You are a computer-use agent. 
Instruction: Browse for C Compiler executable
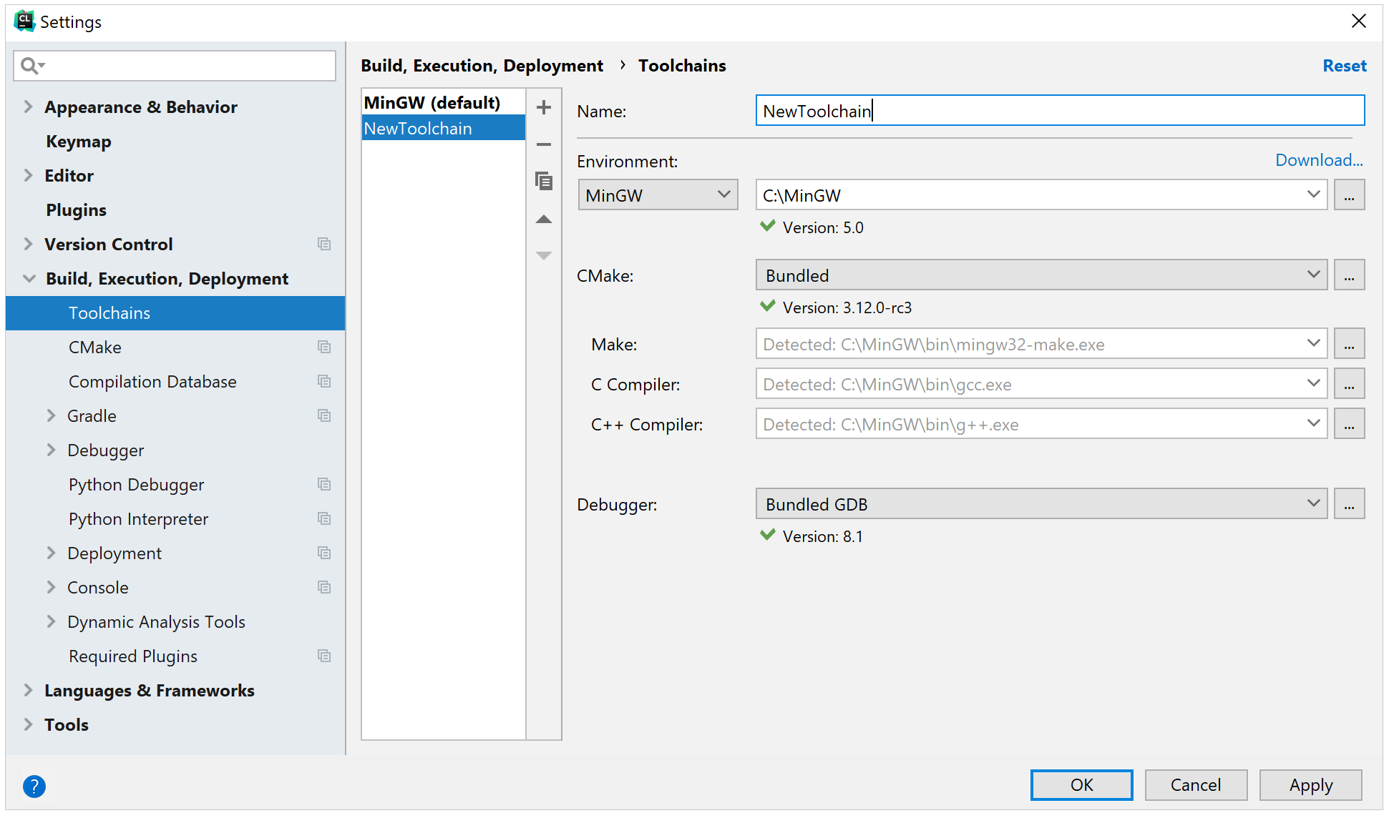coord(1349,384)
